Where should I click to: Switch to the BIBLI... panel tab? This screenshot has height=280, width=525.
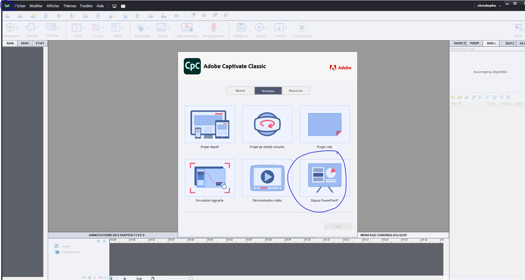491,43
